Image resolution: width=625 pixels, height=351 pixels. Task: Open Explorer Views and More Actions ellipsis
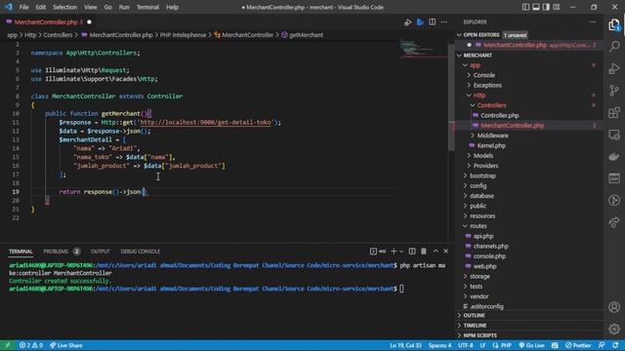[x=593, y=22]
